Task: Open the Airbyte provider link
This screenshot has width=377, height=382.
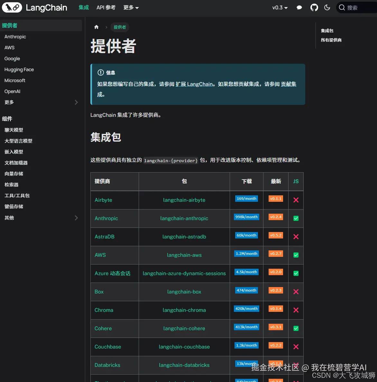Action: tap(103, 200)
